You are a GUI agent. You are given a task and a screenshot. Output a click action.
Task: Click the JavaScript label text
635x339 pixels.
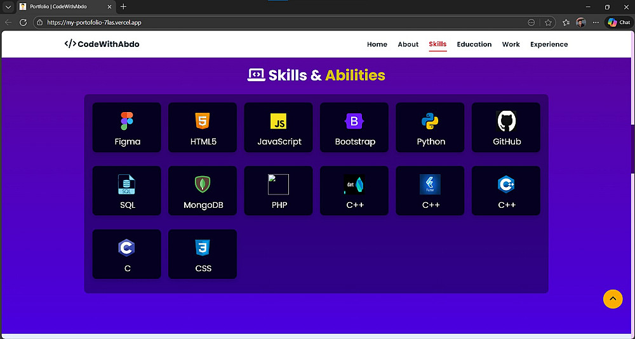(x=279, y=142)
